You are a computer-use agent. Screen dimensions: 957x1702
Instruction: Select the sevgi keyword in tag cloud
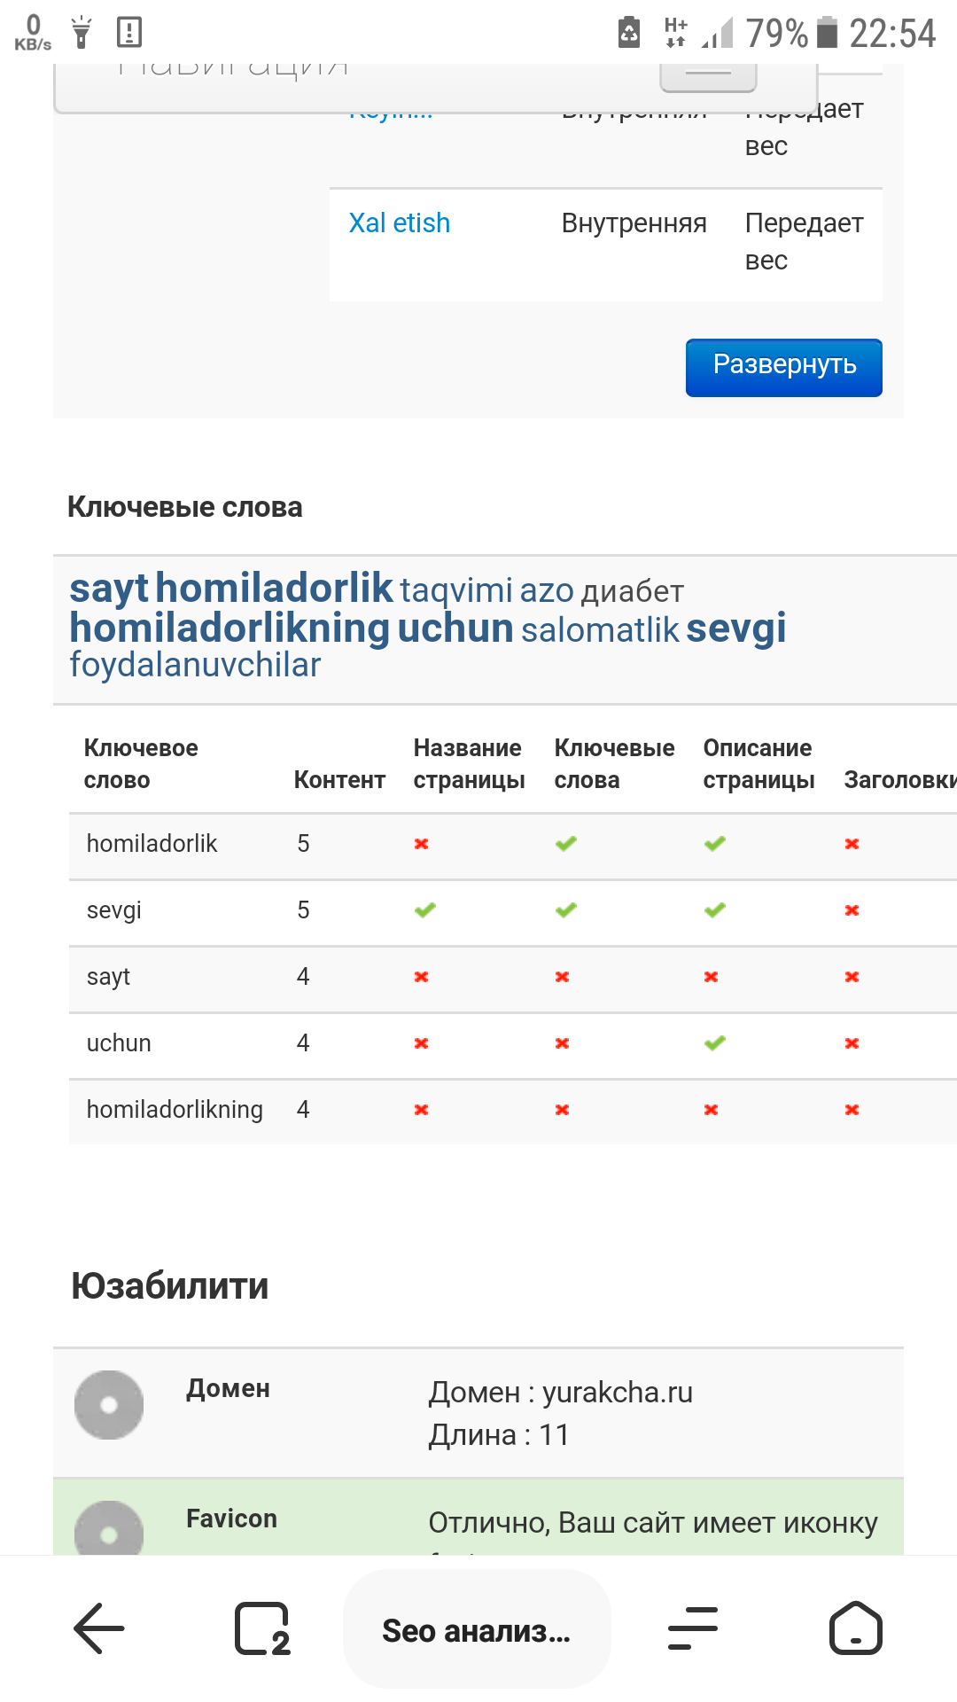tap(735, 628)
